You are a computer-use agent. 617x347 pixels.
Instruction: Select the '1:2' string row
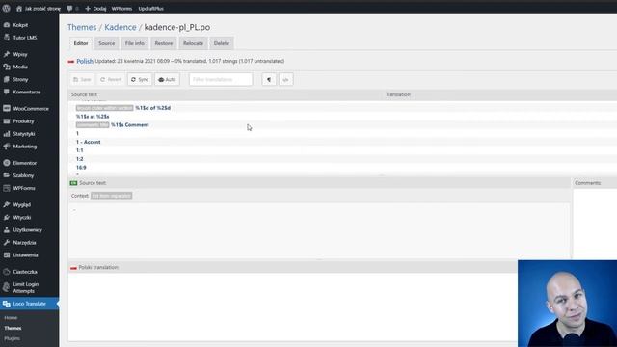tap(342, 159)
